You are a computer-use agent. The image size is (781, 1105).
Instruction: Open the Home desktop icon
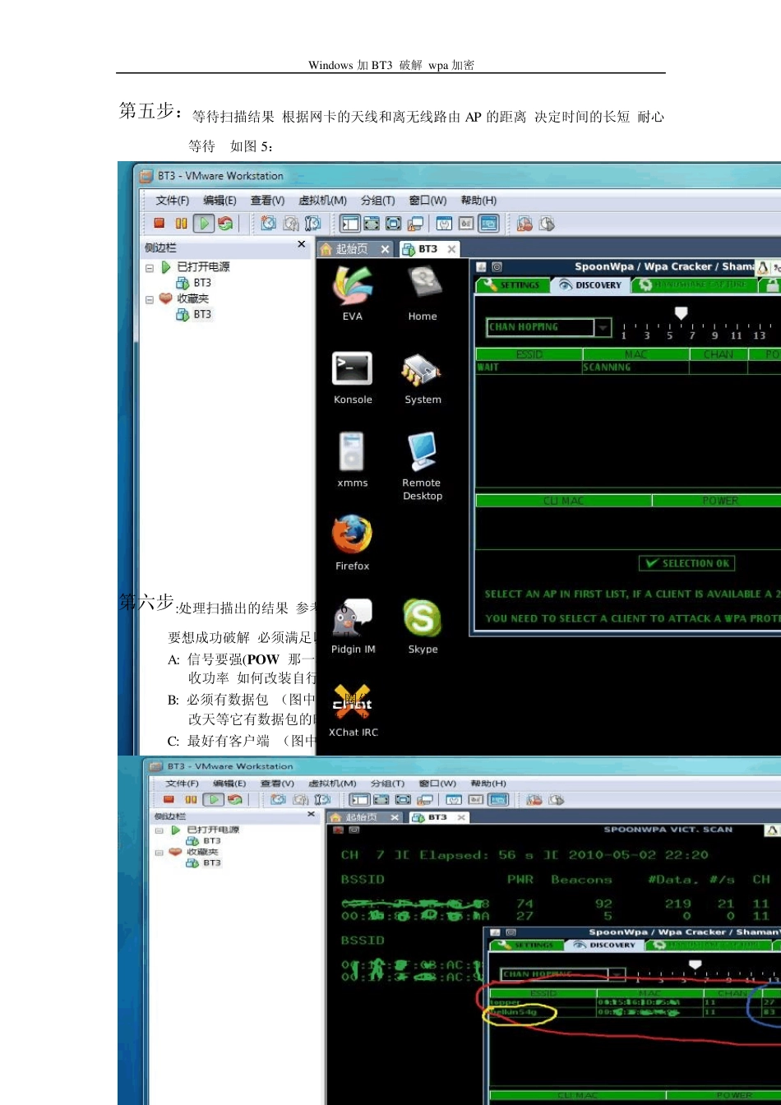pos(423,293)
